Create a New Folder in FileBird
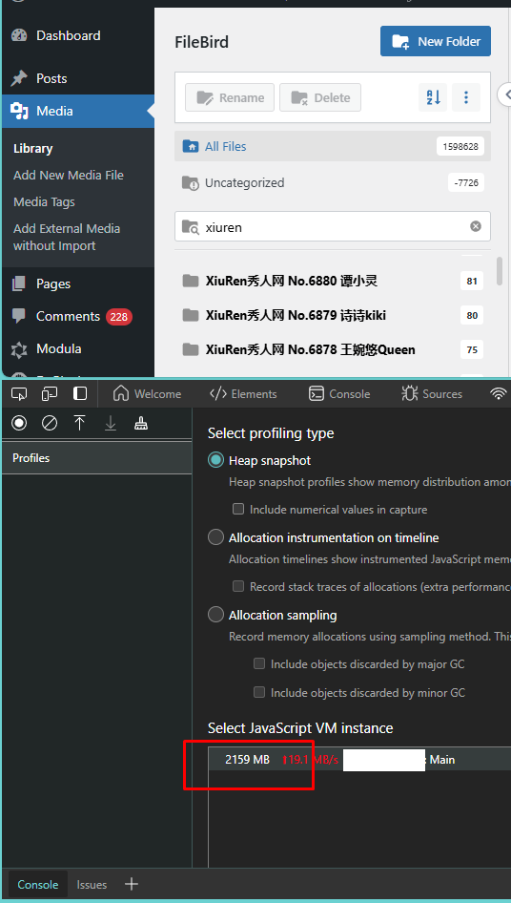 436,41
